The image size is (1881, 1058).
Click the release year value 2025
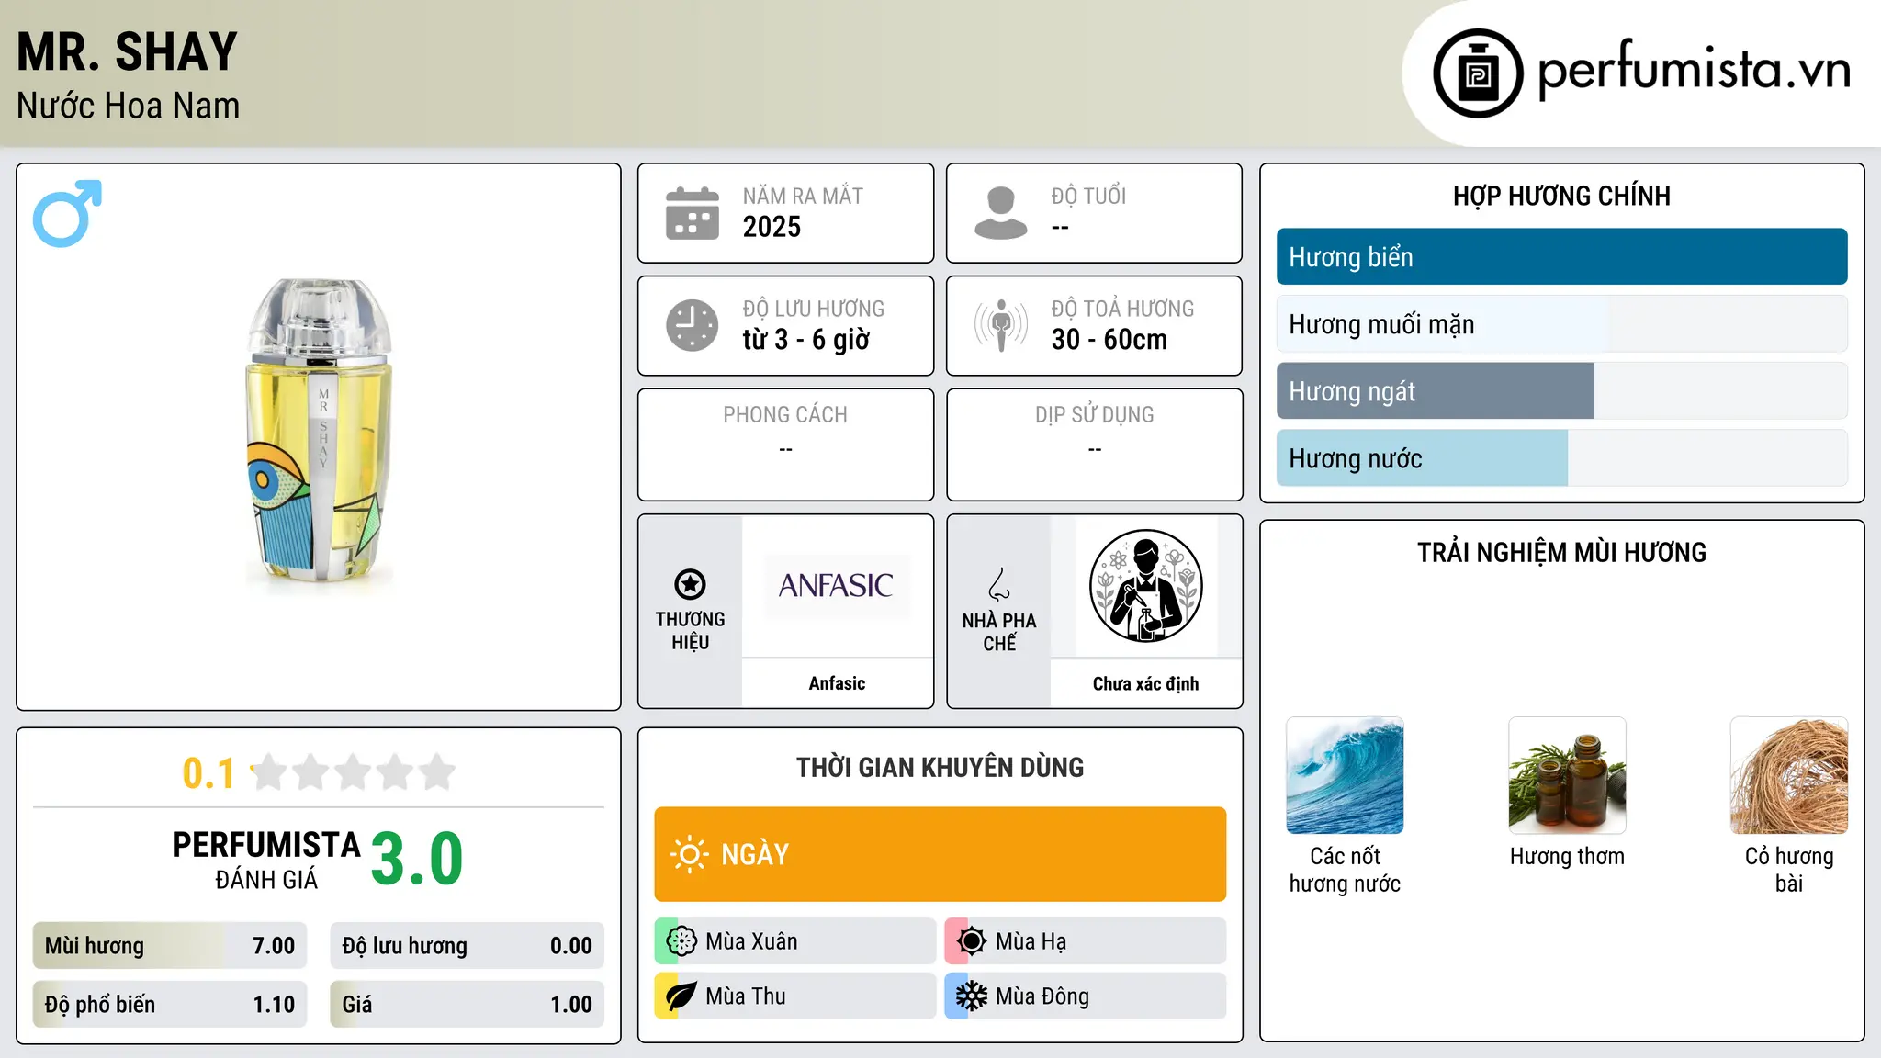point(772,227)
